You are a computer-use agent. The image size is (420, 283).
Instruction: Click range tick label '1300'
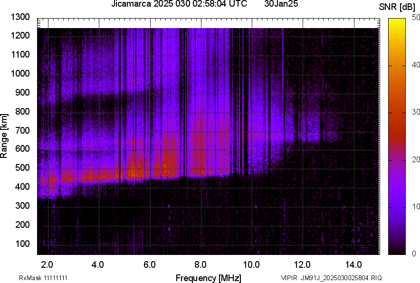coord(20,17)
